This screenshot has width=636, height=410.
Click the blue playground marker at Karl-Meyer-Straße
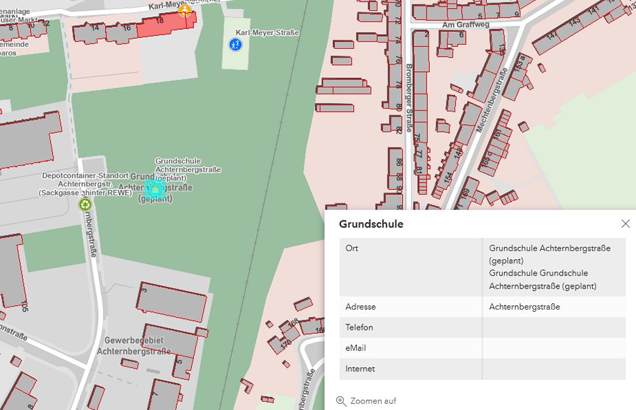(x=235, y=45)
